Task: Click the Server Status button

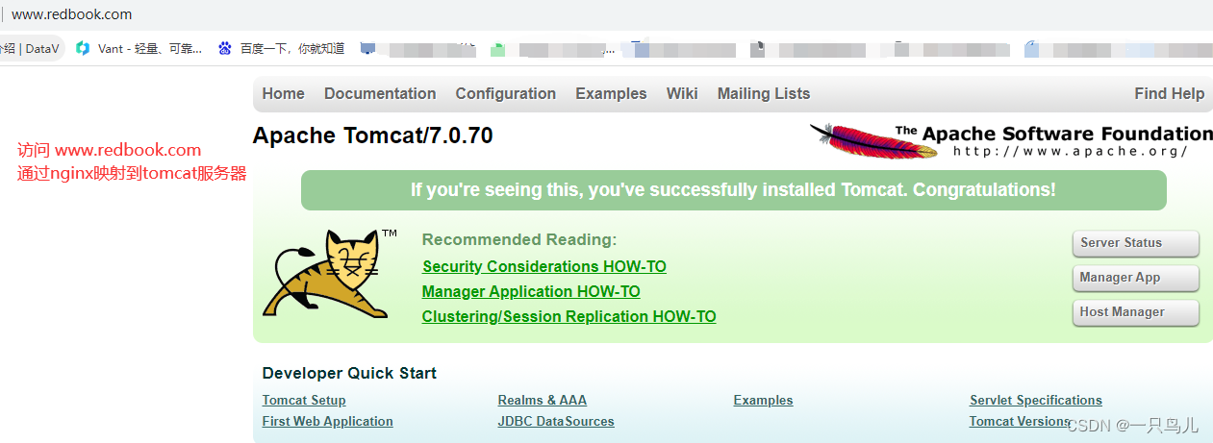Action: 1135,243
